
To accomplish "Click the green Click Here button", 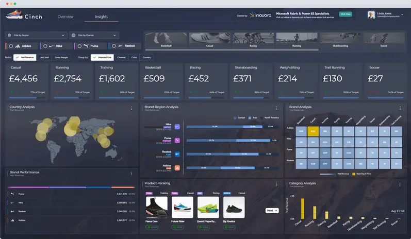I will pyautogui.click(x=346, y=14).
